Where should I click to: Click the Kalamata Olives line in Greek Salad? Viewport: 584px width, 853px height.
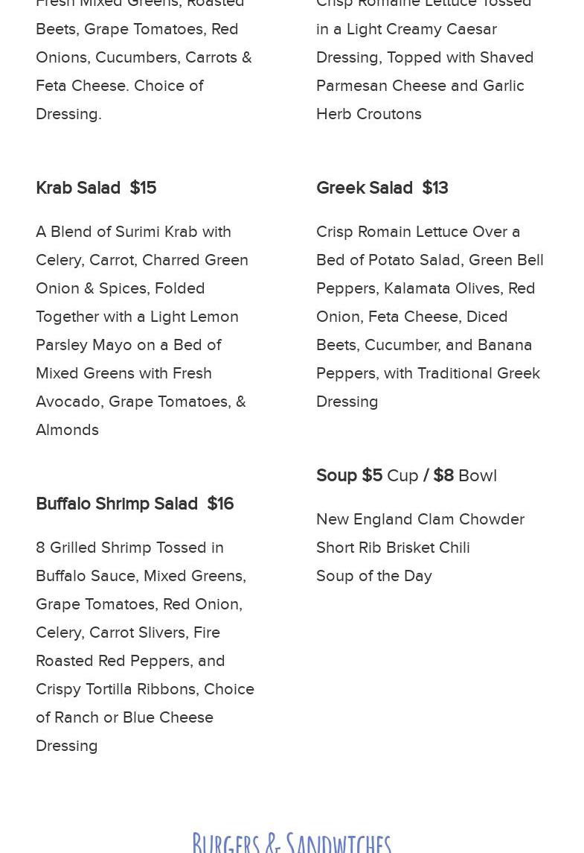click(426, 288)
